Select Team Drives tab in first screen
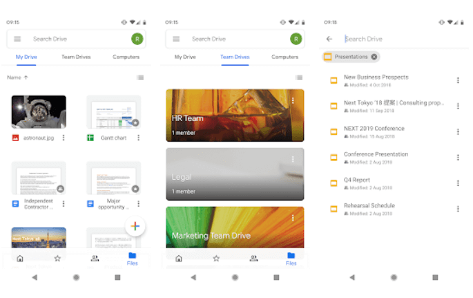Screen dimensions: 473x298 point(76,57)
